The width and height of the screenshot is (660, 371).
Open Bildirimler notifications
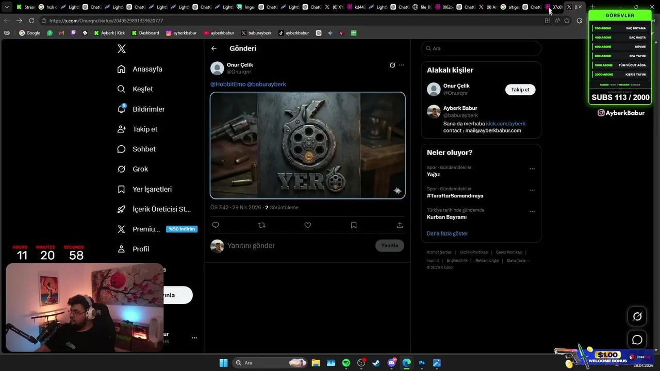click(x=141, y=109)
